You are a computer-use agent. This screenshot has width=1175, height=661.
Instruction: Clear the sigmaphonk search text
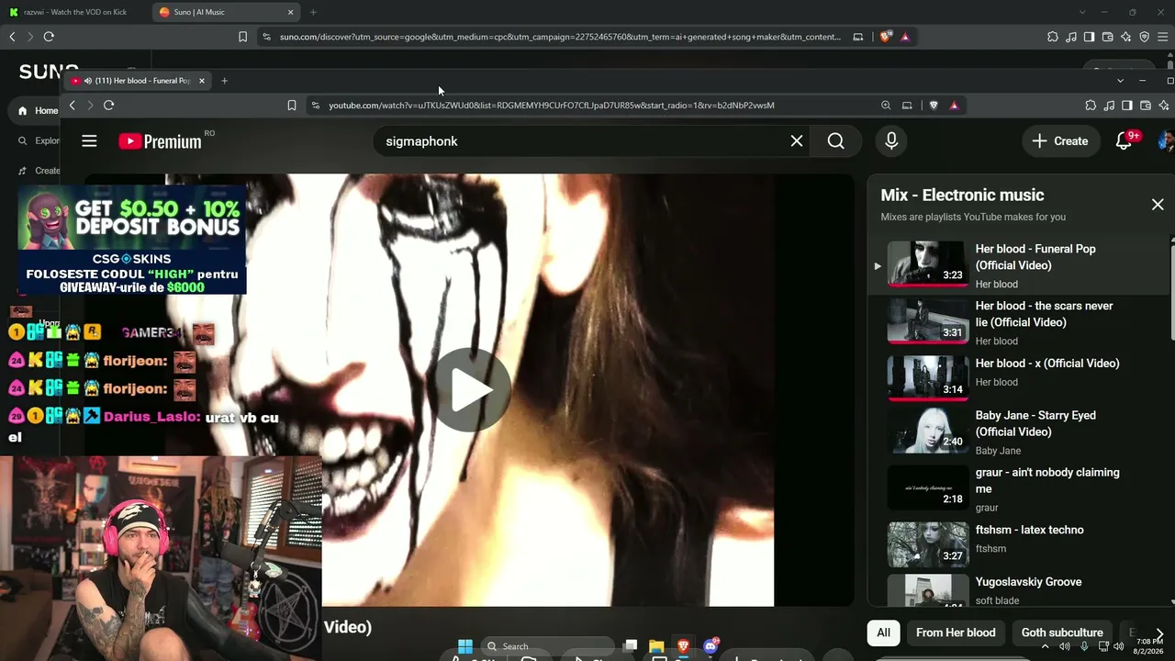tap(797, 141)
